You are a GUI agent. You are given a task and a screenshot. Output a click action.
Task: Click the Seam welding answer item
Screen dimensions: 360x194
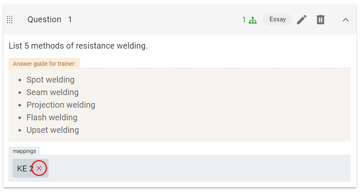52,93
